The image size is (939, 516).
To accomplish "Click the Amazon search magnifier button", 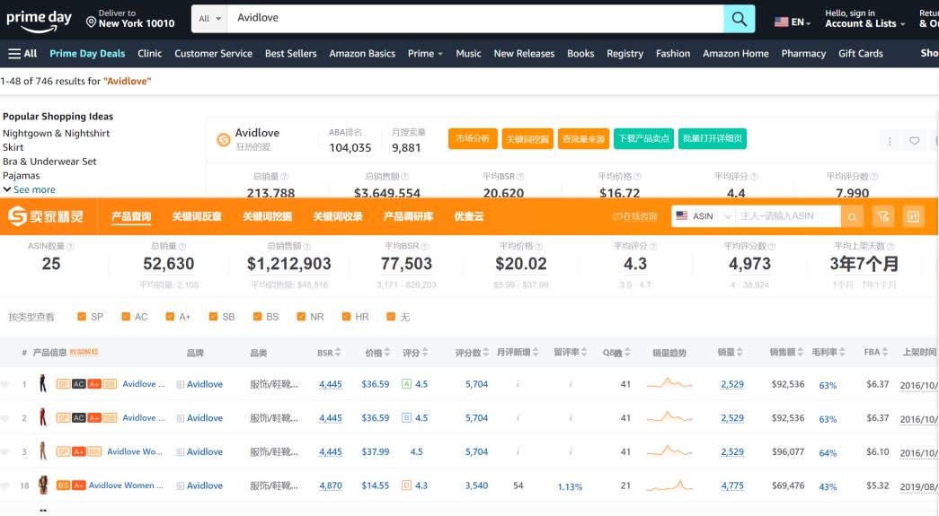I will point(738,19).
